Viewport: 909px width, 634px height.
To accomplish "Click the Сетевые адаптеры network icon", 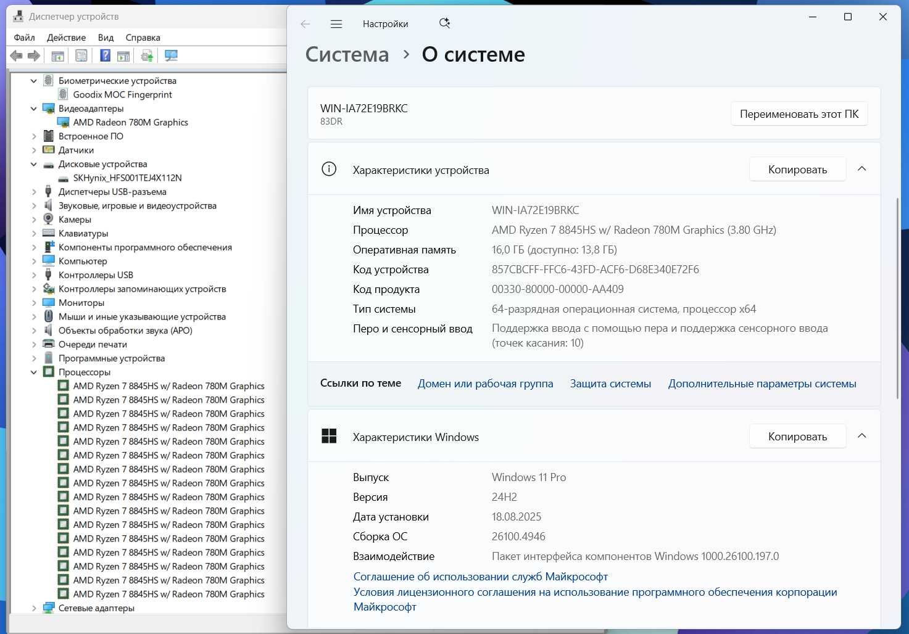I will click(x=48, y=608).
